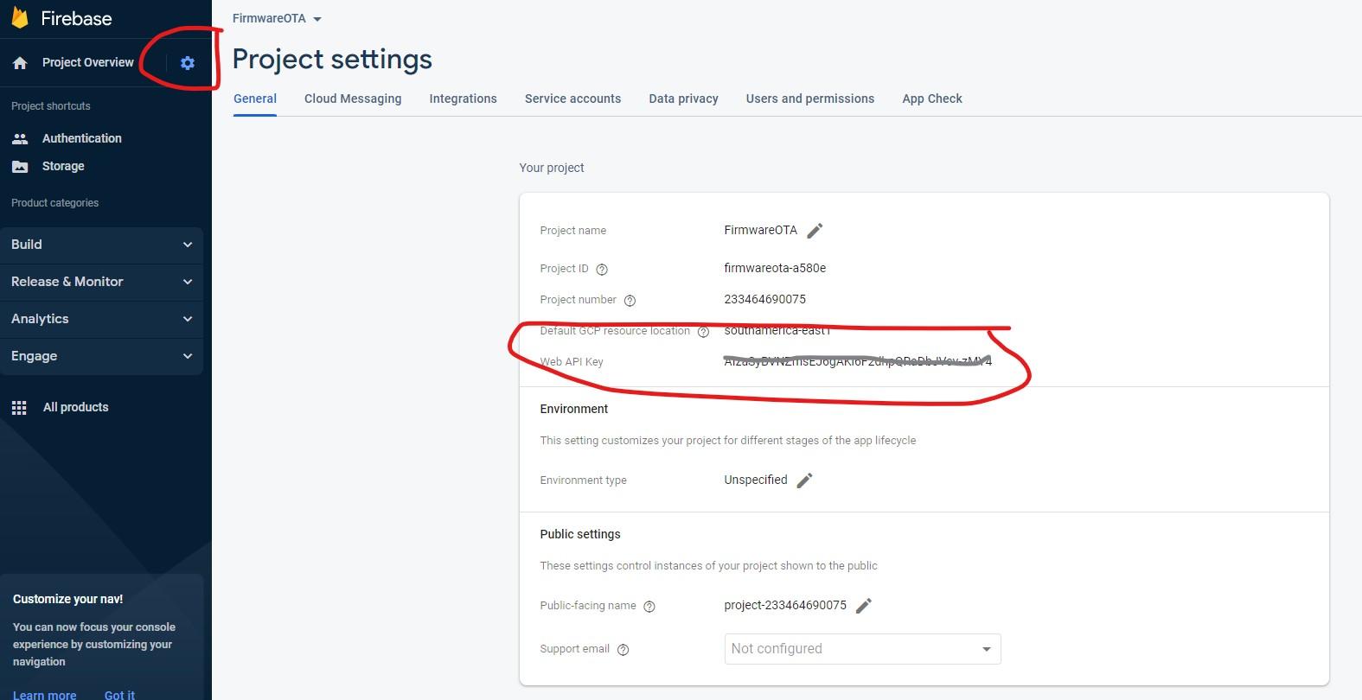The image size is (1362, 700).
Task: Open Authentication shortcut
Action: [x=81, y=138]
